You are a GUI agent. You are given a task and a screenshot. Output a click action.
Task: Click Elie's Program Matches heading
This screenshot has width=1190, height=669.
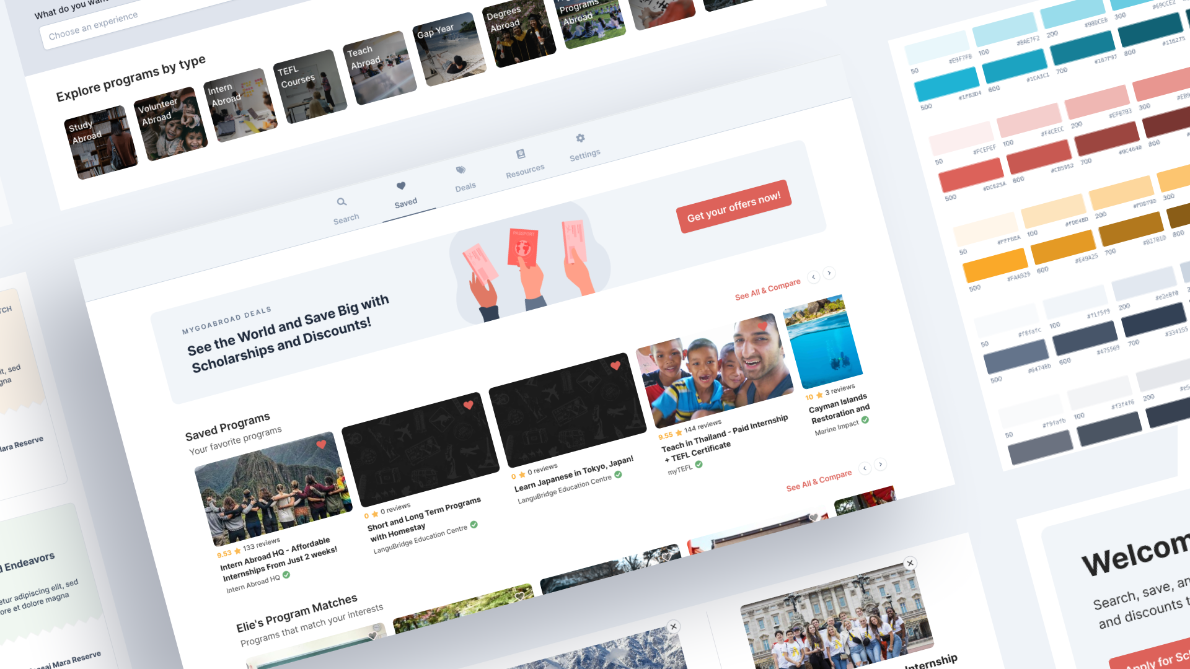coord(297,613)
